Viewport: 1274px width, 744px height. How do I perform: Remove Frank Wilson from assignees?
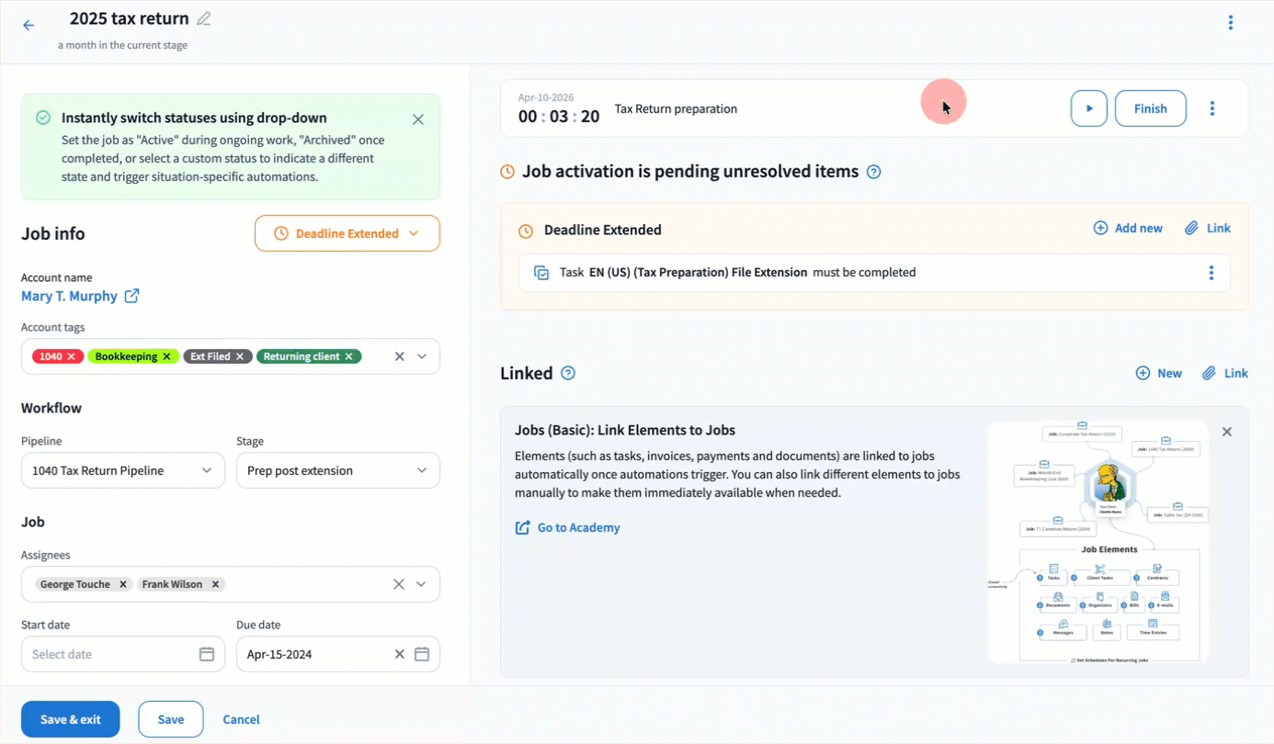click(215, 584)
